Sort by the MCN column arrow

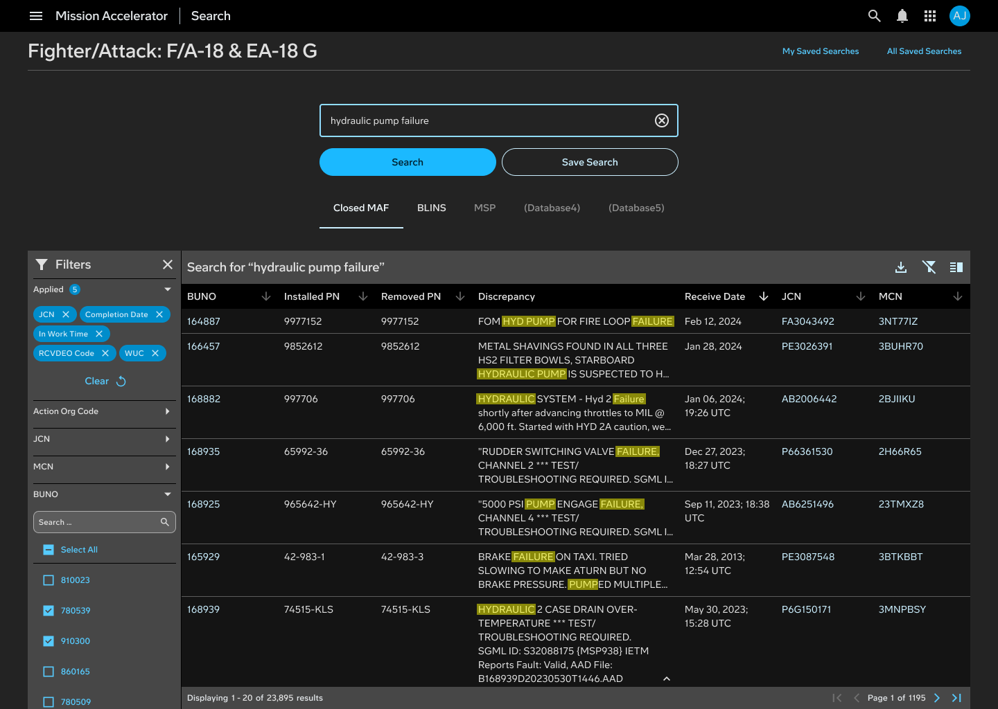(958, 296)
